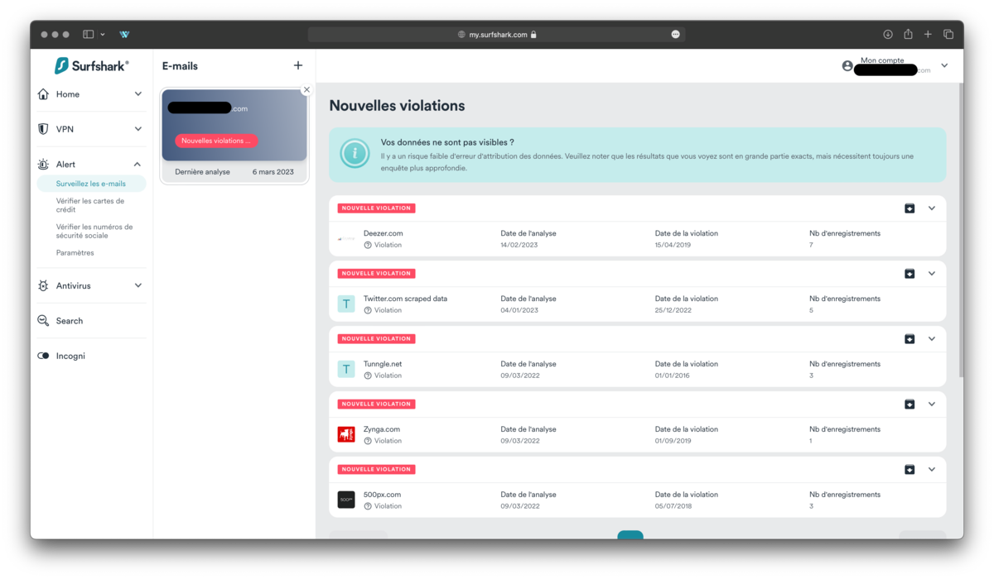Click the Tunngle.net T logo tile
The image size is (994, 579).
[x=346, y=369]
